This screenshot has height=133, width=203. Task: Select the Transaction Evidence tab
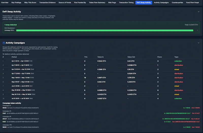pos(47,3)
